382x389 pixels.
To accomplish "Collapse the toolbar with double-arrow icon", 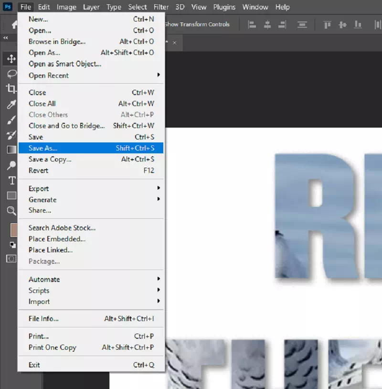I will click(x=5, y=38).
